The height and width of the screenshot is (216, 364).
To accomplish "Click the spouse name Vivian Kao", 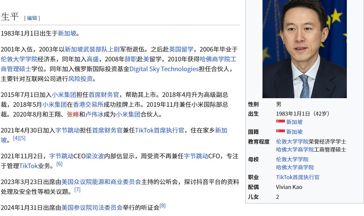I will 289,187.
